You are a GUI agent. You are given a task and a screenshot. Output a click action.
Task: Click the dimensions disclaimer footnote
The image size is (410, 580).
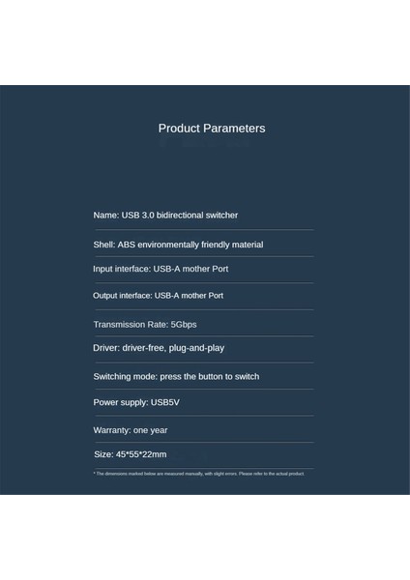(x=199, y=474)
